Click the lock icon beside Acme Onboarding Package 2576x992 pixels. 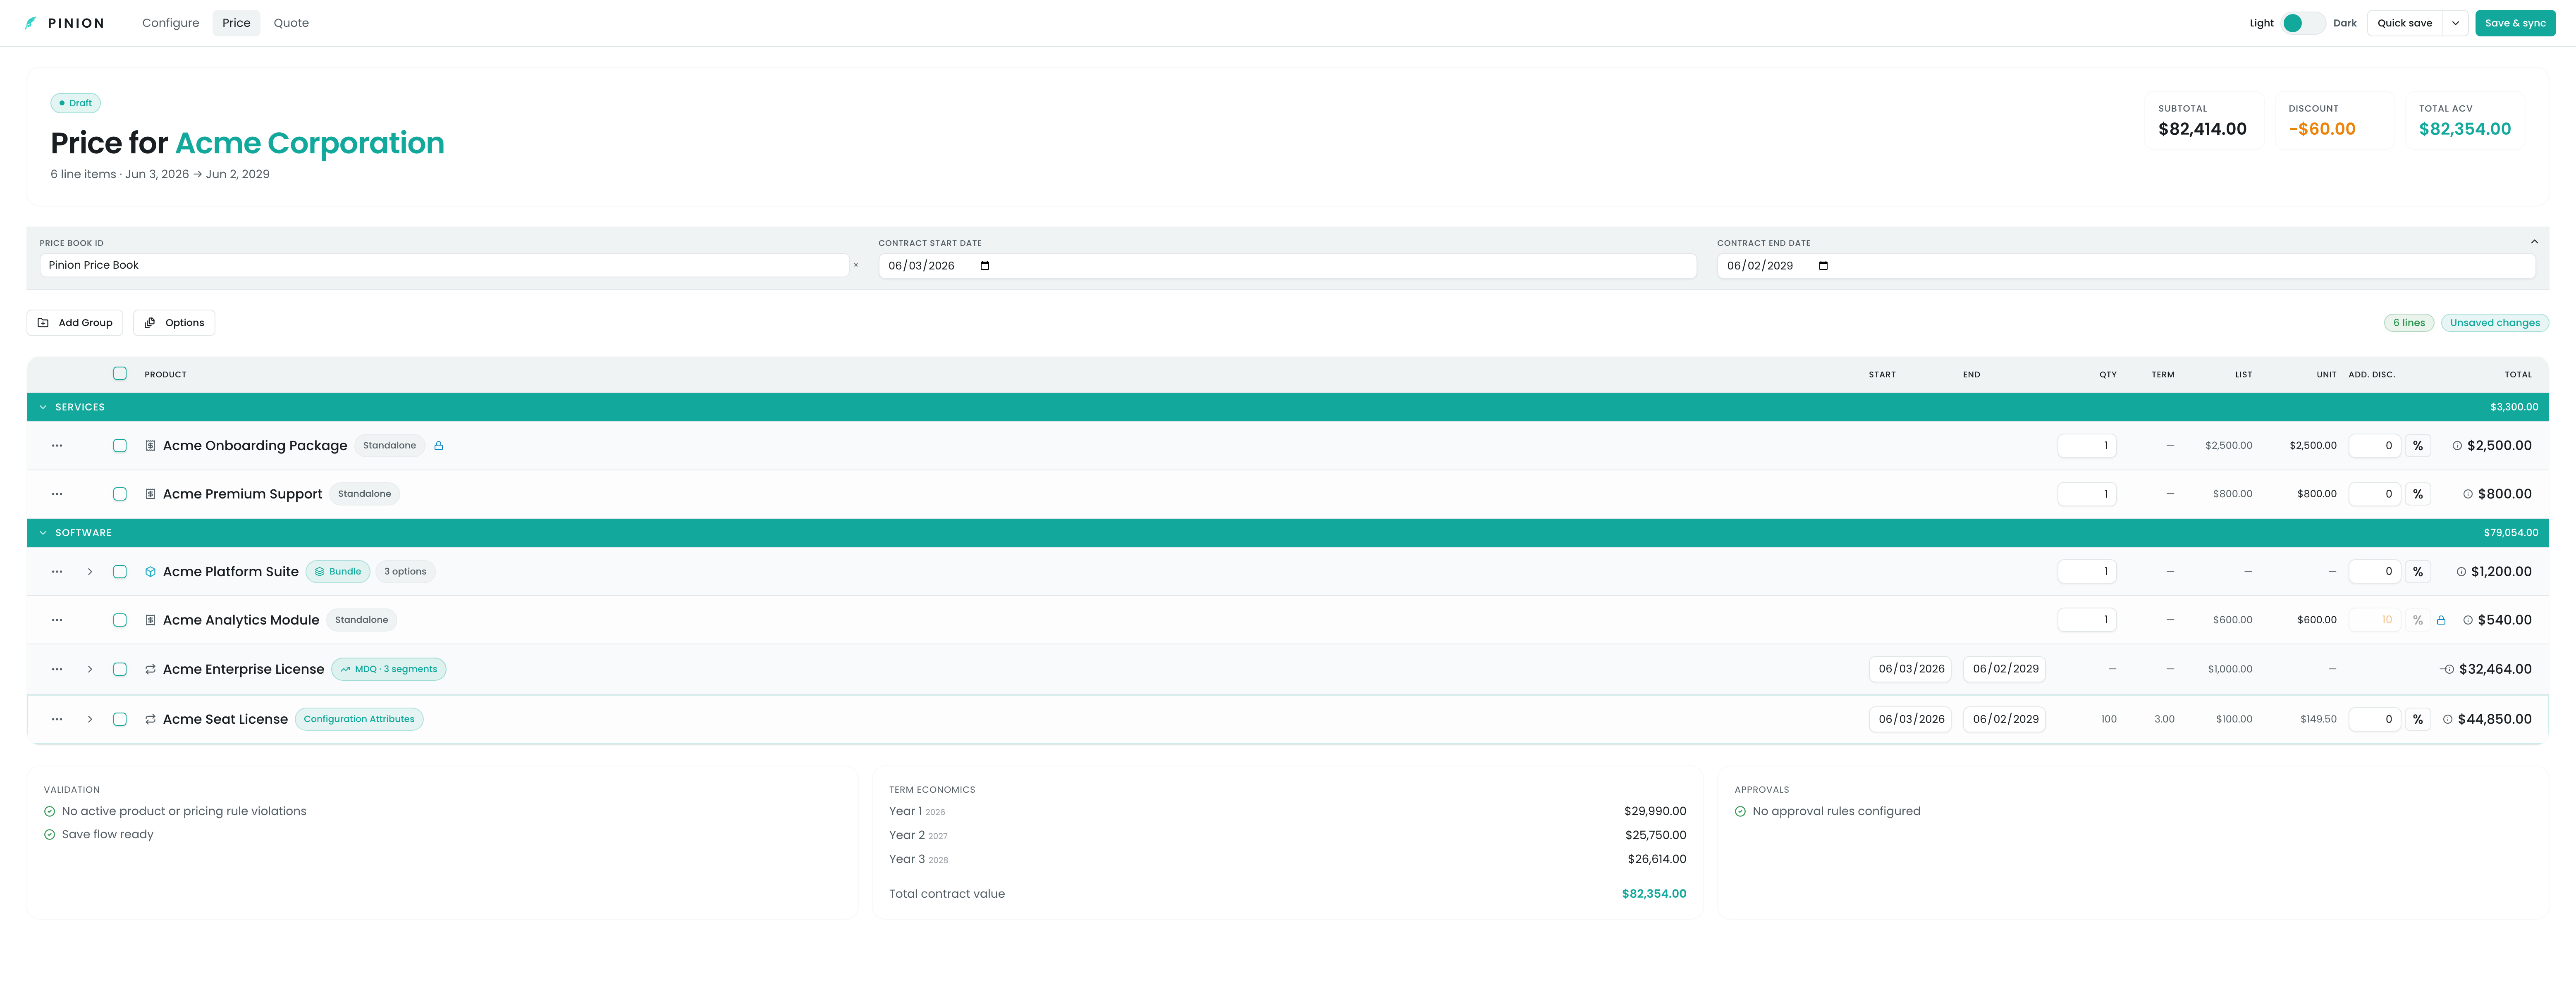[438, 446]
